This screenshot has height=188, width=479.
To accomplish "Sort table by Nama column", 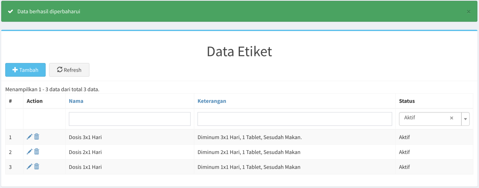I will pyautogui.click(x=76, y=101).
